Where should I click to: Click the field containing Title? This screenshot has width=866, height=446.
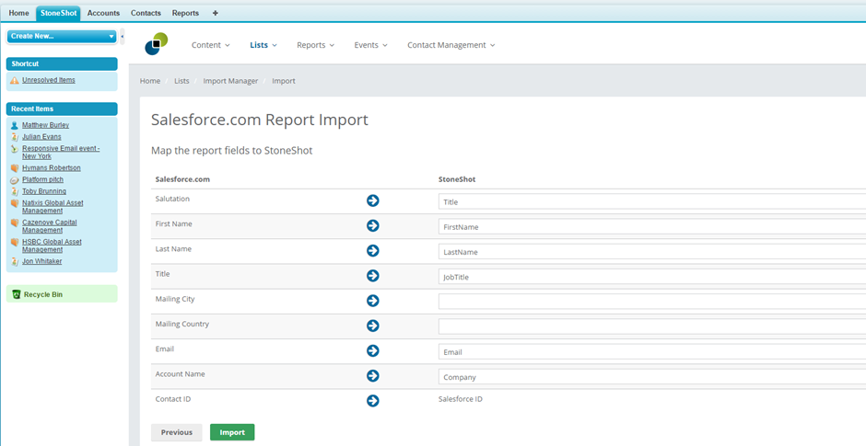pyautogui.click(x=652, y=201)
